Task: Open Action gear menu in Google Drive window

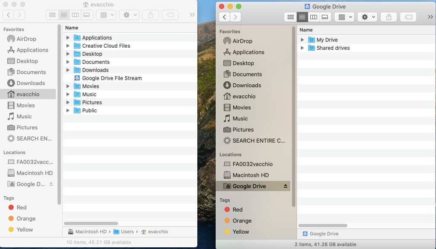Action: pos(368,17)
